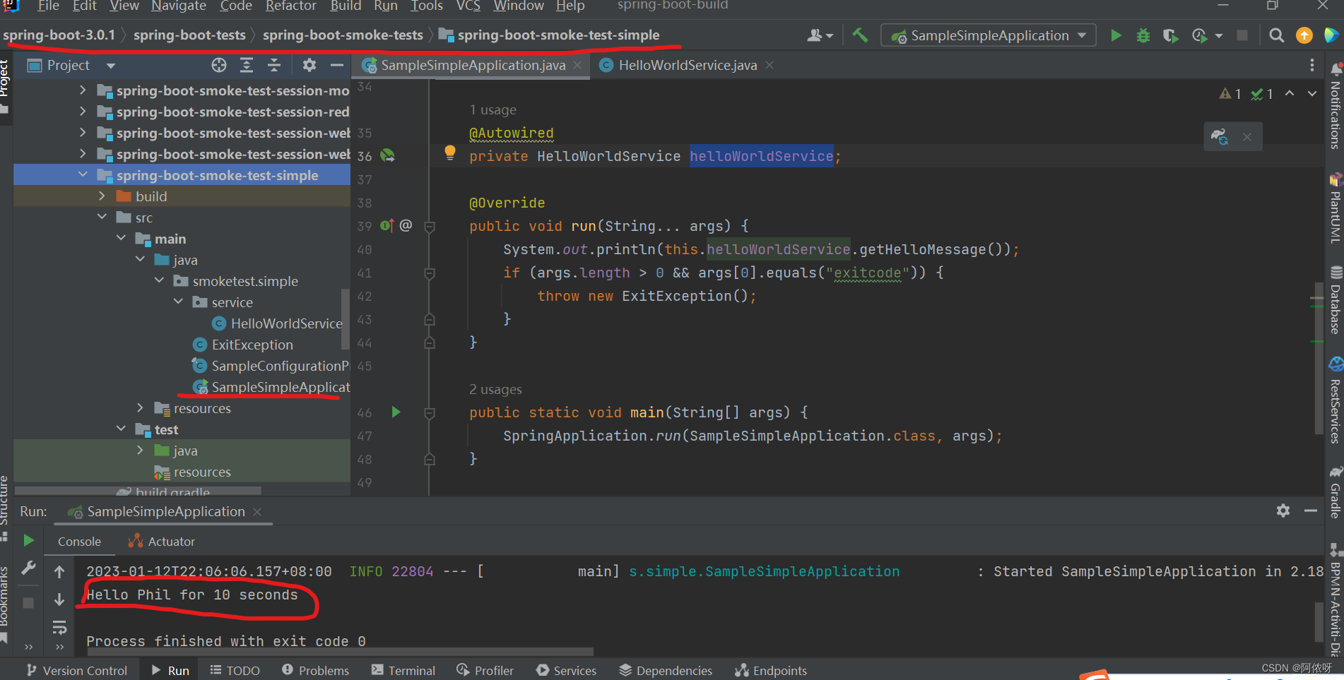Run SampleSimpleApplication with coverage
This screenshot has width=1344, height=680.
coord(1169,35)
